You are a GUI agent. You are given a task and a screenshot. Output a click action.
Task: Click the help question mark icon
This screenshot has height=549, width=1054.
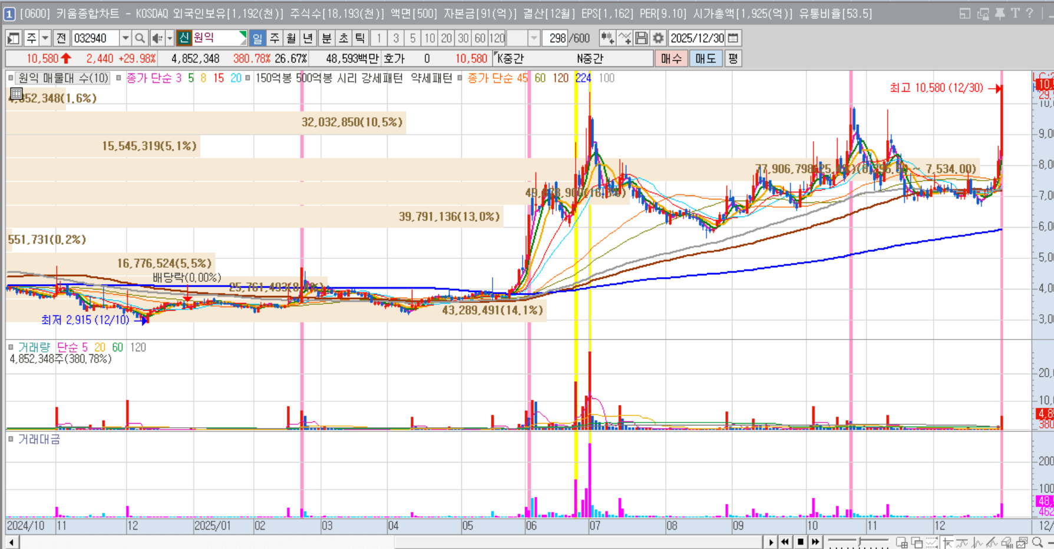(x=1029, y=14)
